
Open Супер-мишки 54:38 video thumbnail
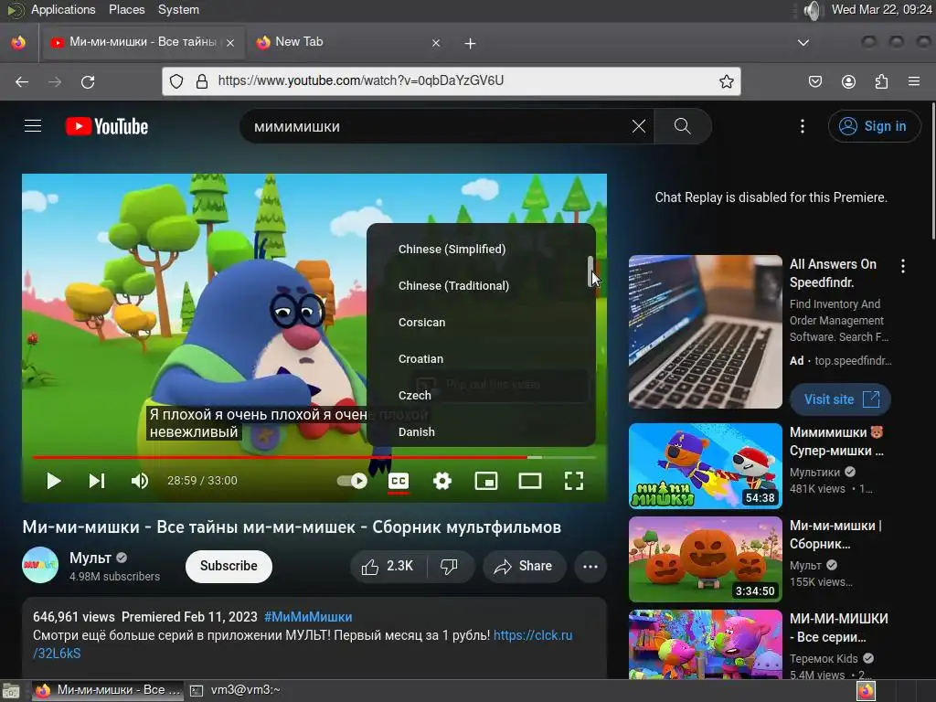(705, 465)
